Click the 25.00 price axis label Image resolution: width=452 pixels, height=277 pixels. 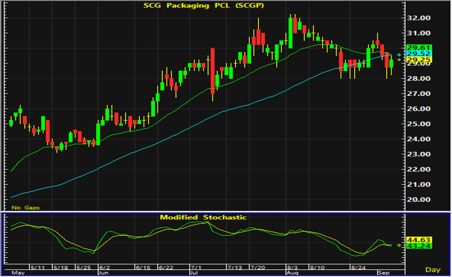coord(418,124)
